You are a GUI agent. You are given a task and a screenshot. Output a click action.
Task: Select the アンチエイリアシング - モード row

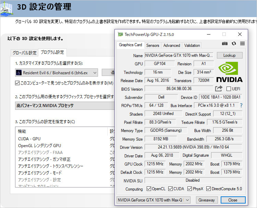[x=65, y=173]
